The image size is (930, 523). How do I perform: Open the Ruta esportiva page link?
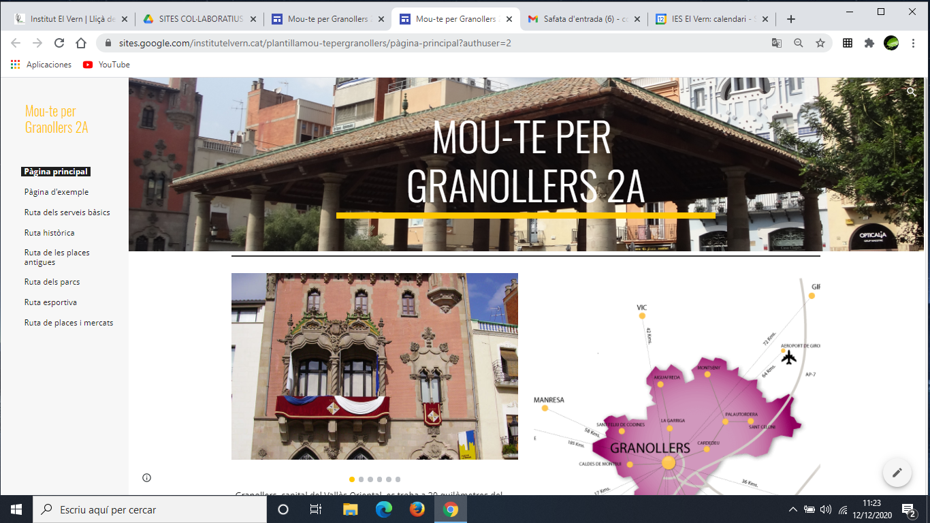[50, 302]
